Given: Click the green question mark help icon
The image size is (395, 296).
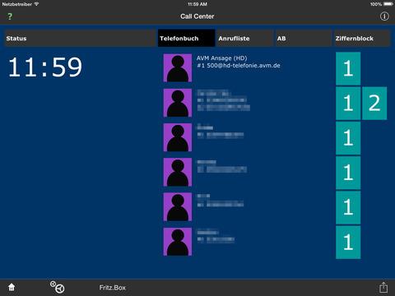Looking at the screenshot, I should 10,16.
